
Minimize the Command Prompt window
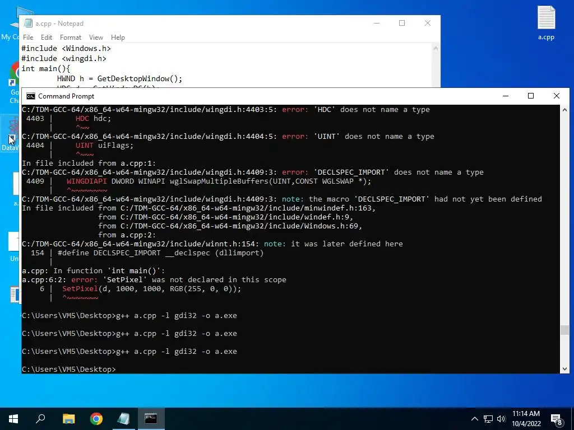(506, 96)
